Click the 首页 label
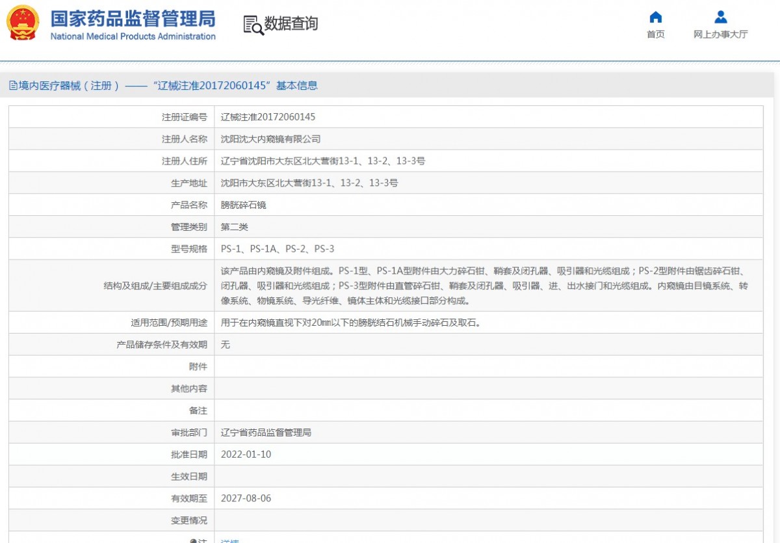The height and width of the screenshot is (543, 780). pyautogui.click(x=656, y=34)
